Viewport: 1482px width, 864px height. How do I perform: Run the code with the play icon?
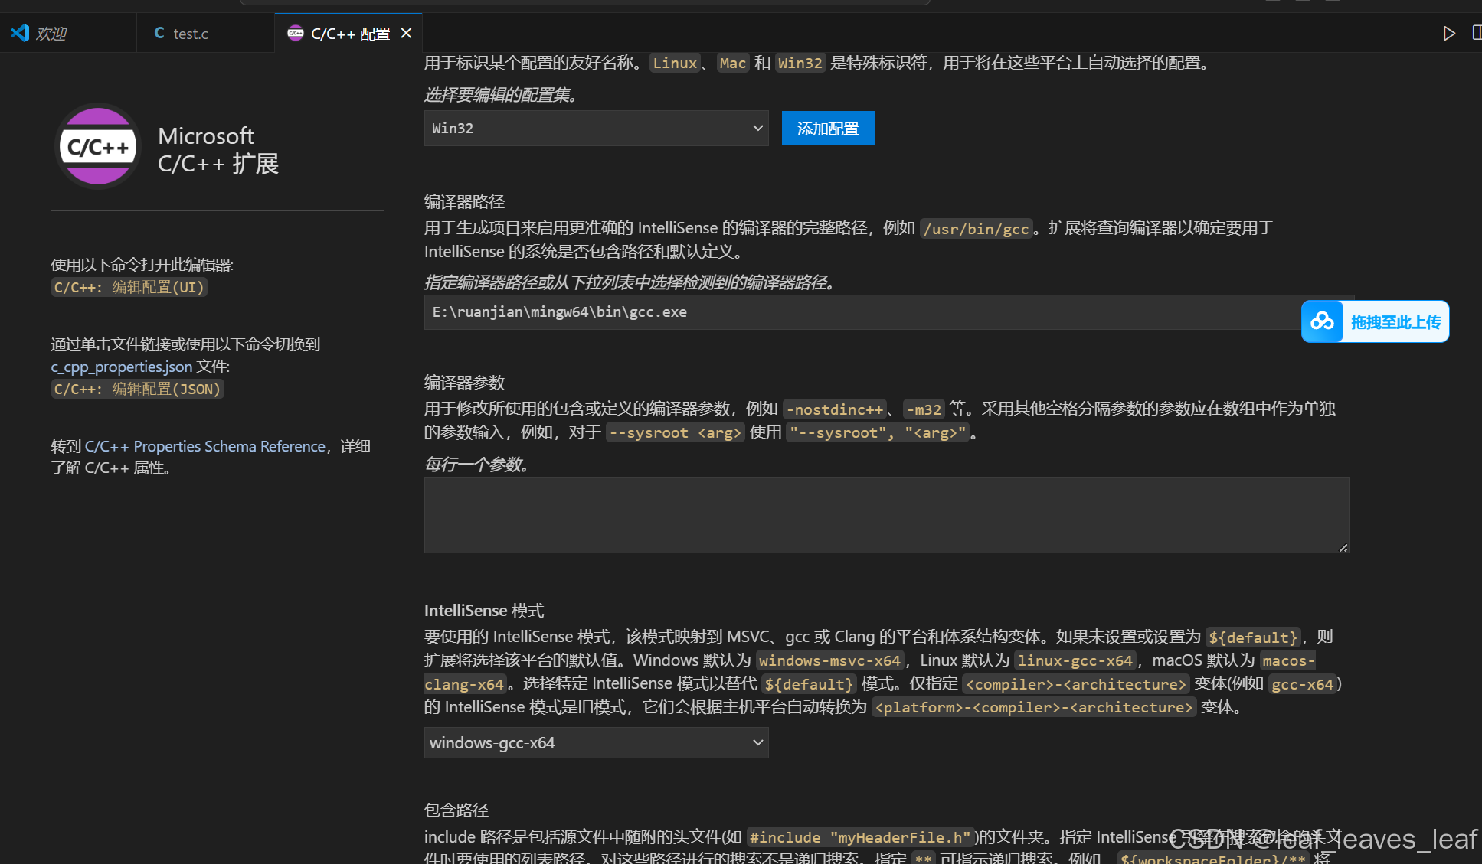coord(1448,33)
